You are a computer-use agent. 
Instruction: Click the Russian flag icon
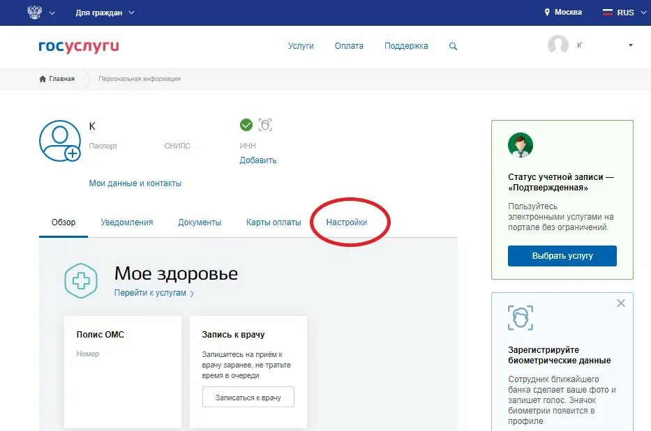pyautogui.click(x=608, y=13)
